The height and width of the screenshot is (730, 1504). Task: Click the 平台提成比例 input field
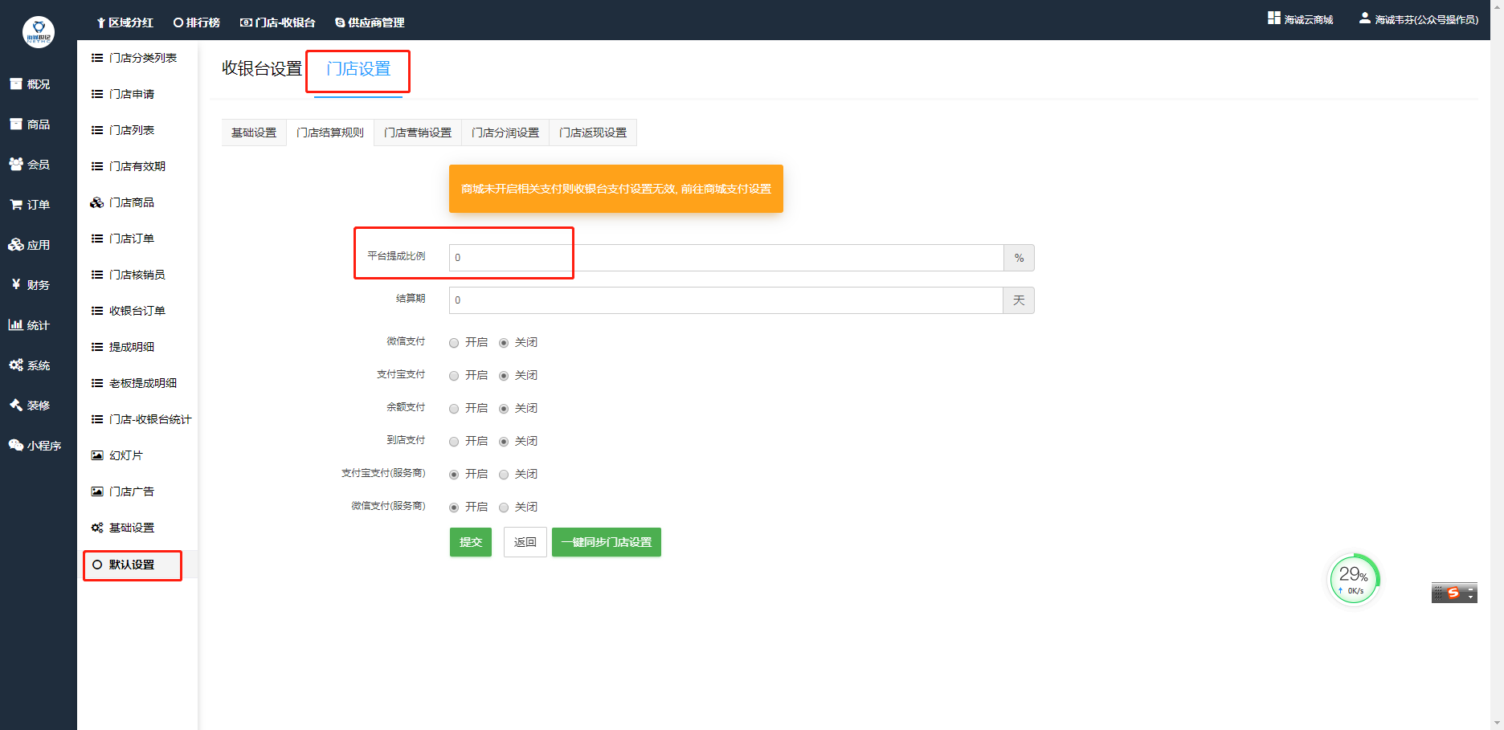pyautogui.click(x=726, y=258)
